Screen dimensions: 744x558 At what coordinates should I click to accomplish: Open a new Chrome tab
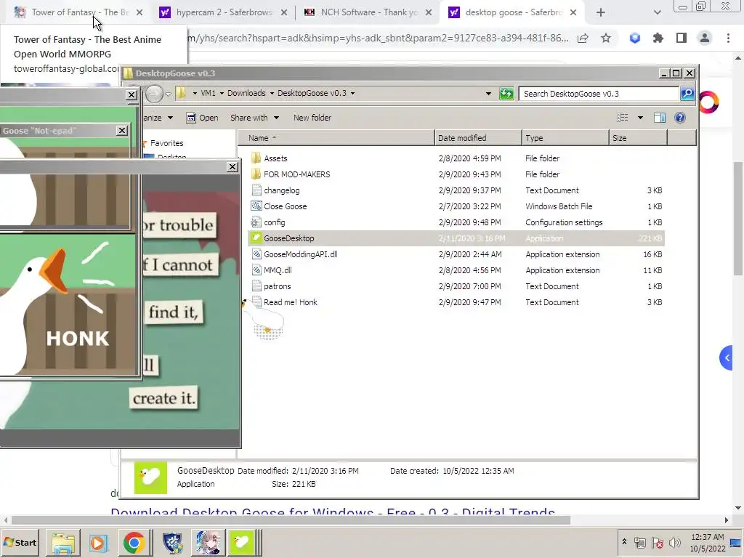pyautogui.click(x=601, y=13)
